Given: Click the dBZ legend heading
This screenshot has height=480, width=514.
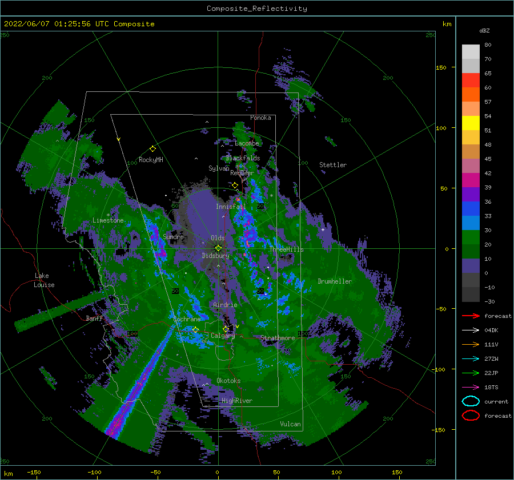Looking at the screenshot, I should (484, 30).
